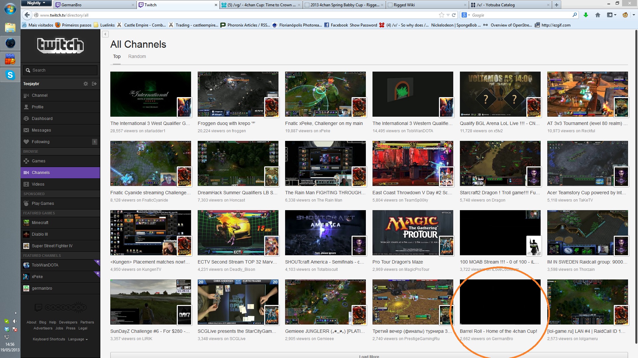
Task: Open Minecraft featured game
Action: click(60, 223)
